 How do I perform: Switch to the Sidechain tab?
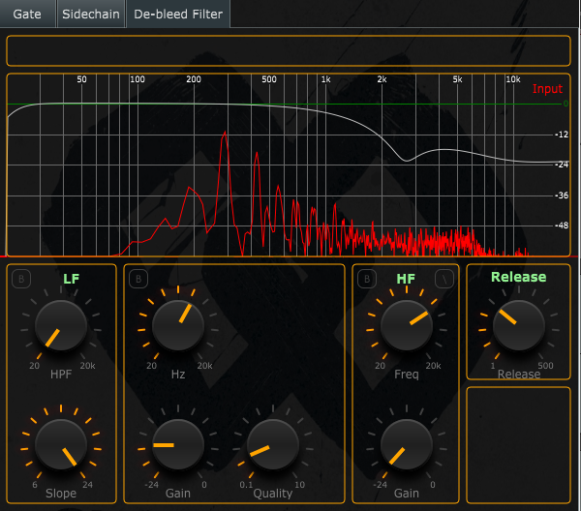pos(90,14)
